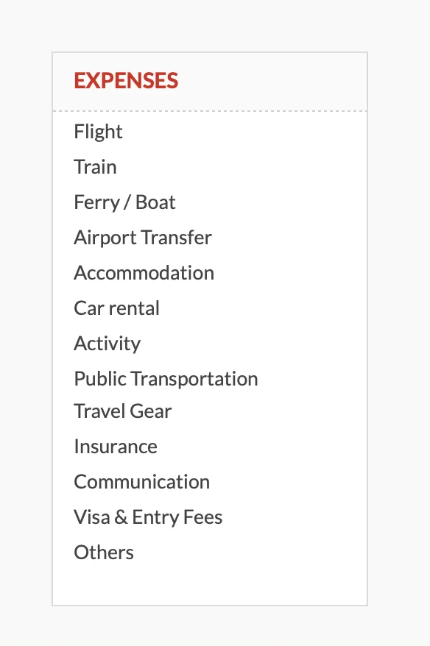
Task: Open the Accommodation expense category
Action: 144,273
